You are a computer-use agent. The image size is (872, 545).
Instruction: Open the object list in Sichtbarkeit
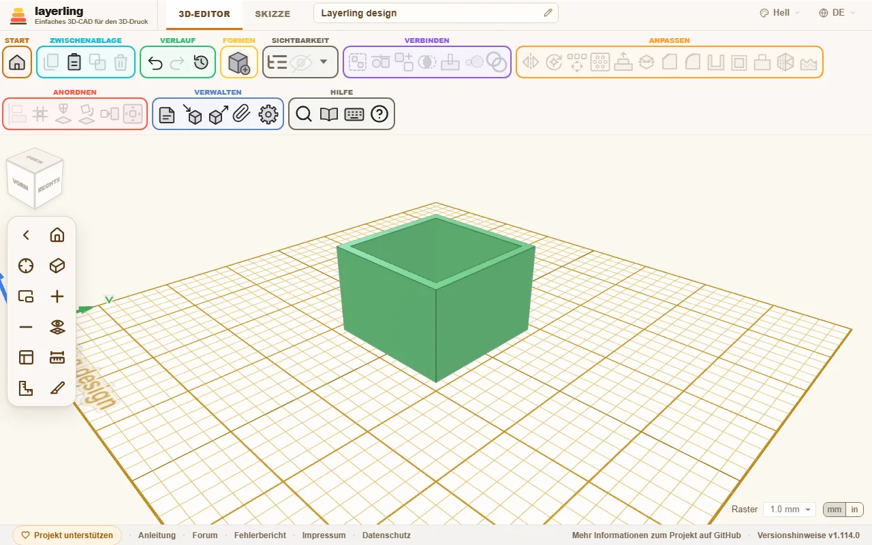click(277, 63)
